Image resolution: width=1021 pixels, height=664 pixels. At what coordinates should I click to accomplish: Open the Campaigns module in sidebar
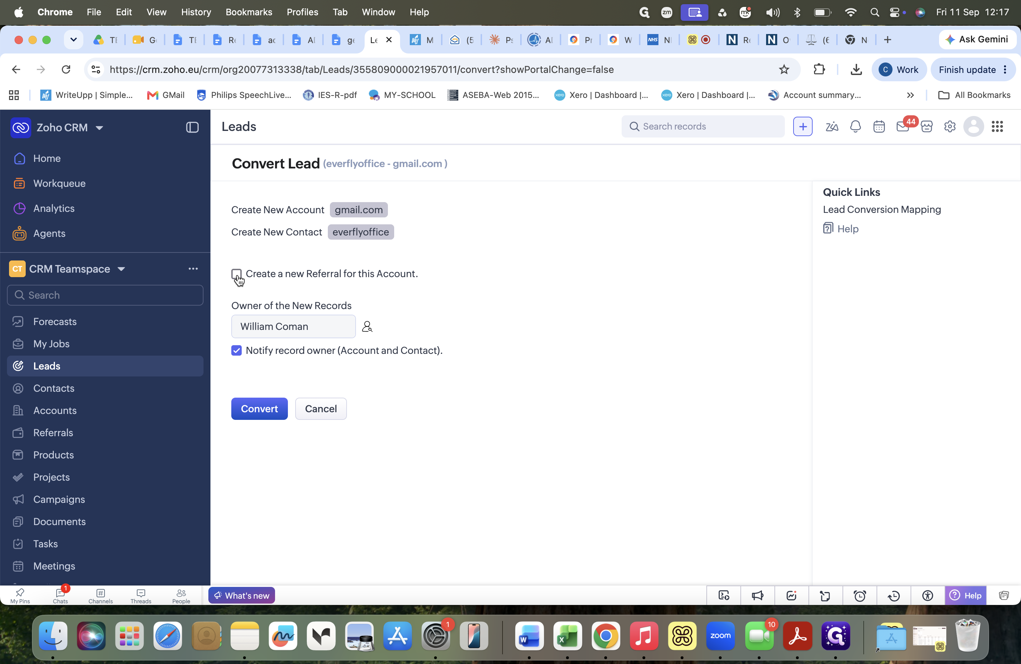[x=105, y=499]
